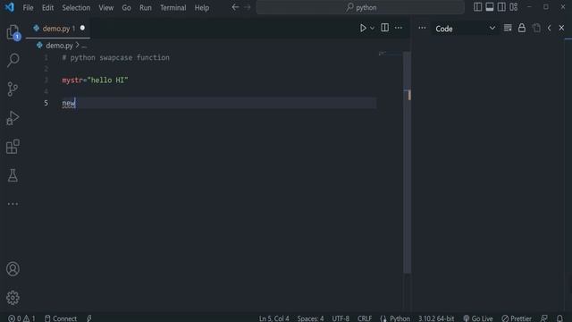This screenshot has width=572, height=322.
Task: Click the python command center search box
Action: pos(360,7)
